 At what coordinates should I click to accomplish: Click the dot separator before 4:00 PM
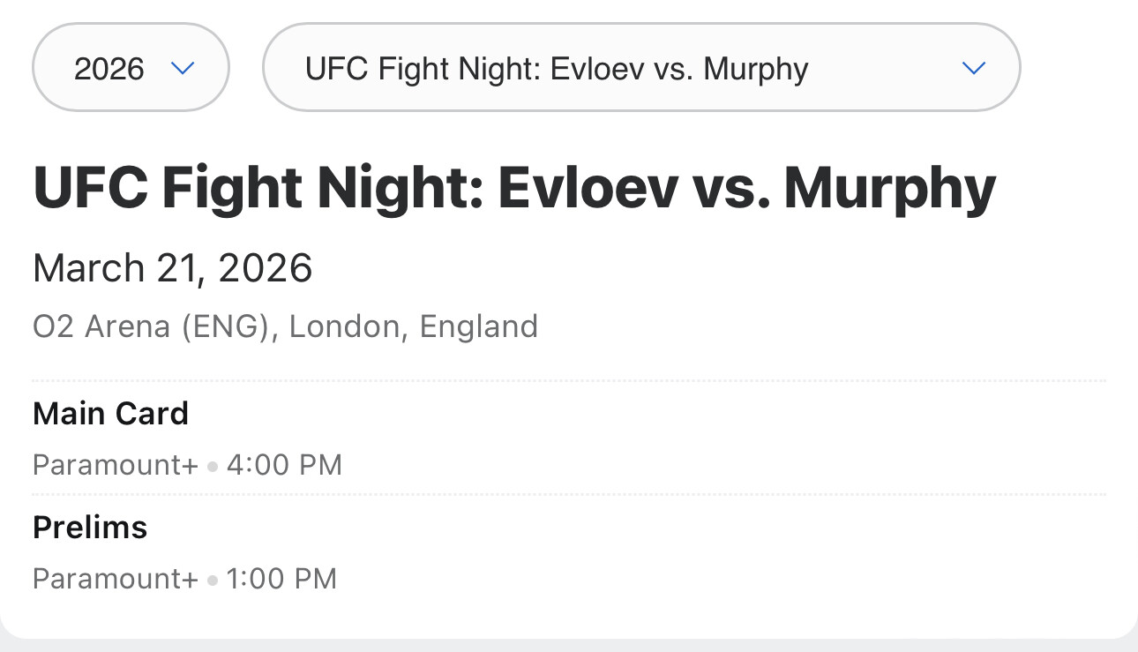[x=213, y=466]
